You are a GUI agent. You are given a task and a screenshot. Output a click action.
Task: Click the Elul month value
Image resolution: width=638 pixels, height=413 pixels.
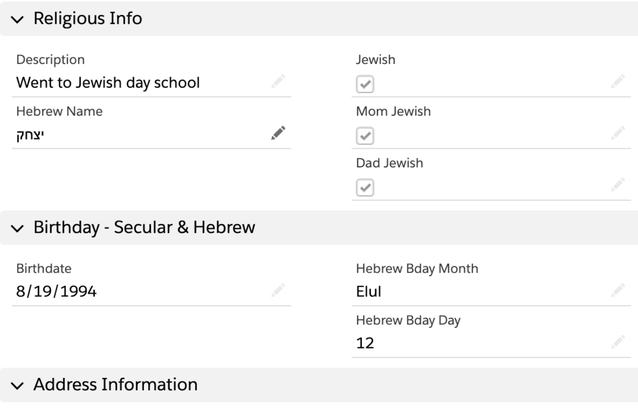[x=368, y=291]
